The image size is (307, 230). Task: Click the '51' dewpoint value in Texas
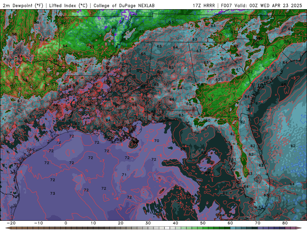(x=54, y=84)
